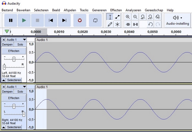
Task: Select the Selection (I-beam) tool
Action: click(x=110, y=17)
